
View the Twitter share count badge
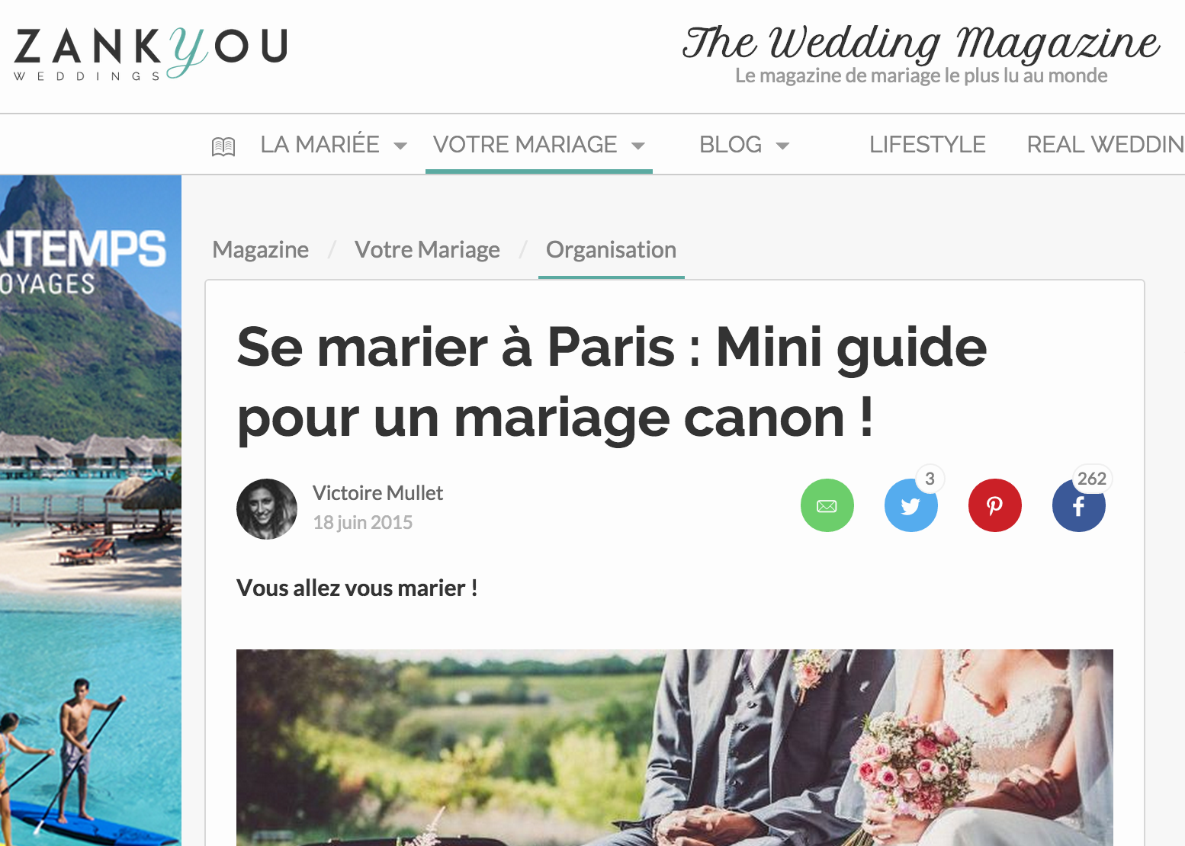[930, 479]
